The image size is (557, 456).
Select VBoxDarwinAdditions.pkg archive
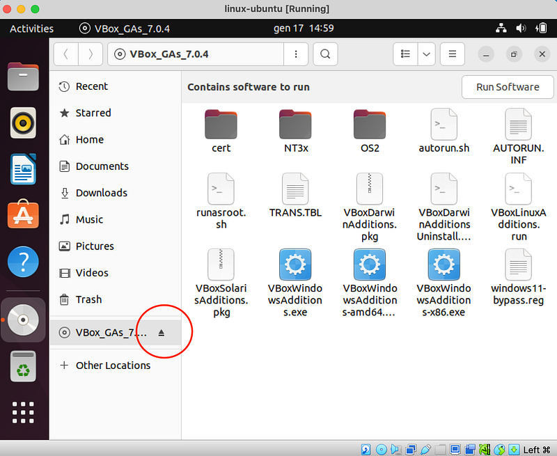click(x=370, y=207)
